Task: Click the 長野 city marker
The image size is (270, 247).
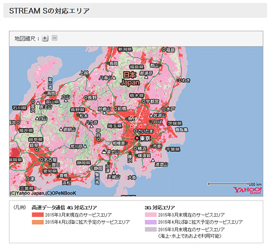Action: pos(86,98)
